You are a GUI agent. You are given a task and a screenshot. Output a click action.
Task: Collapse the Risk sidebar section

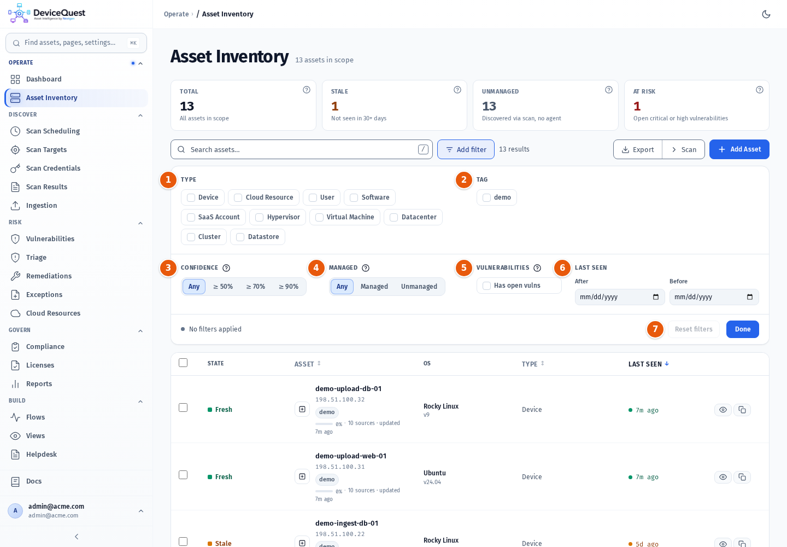tap(140, 223)
